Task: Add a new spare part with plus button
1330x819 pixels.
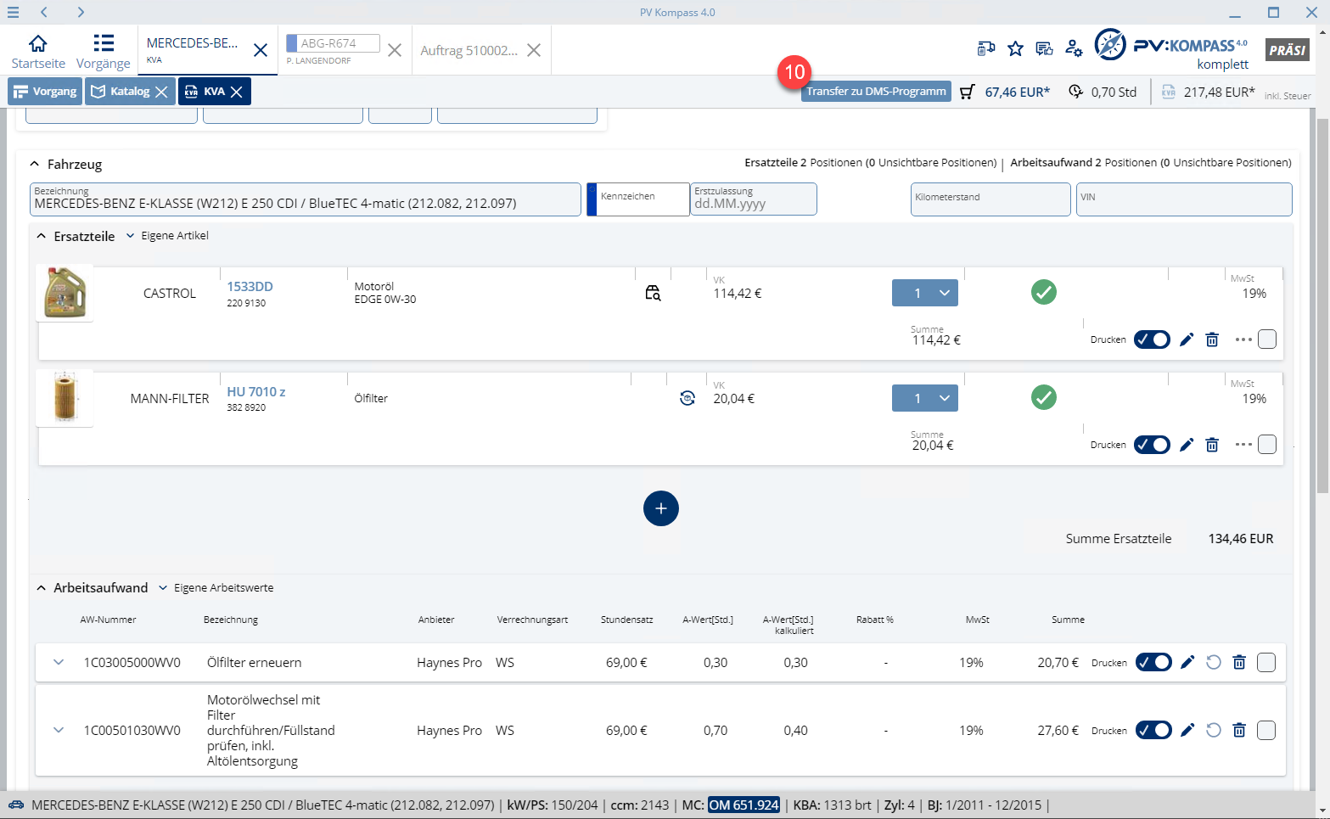Action: click(x=661, y=508)
